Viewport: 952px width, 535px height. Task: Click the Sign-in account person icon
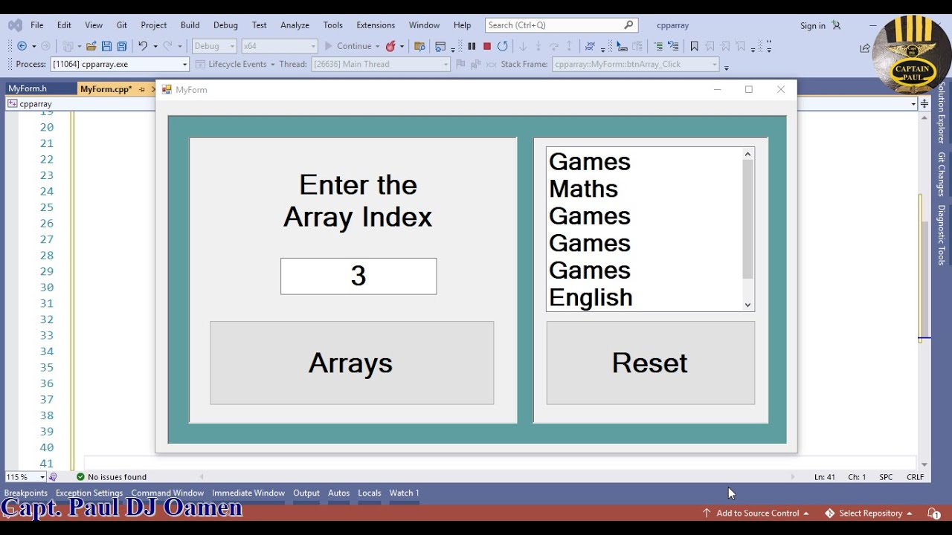(836, 25)
